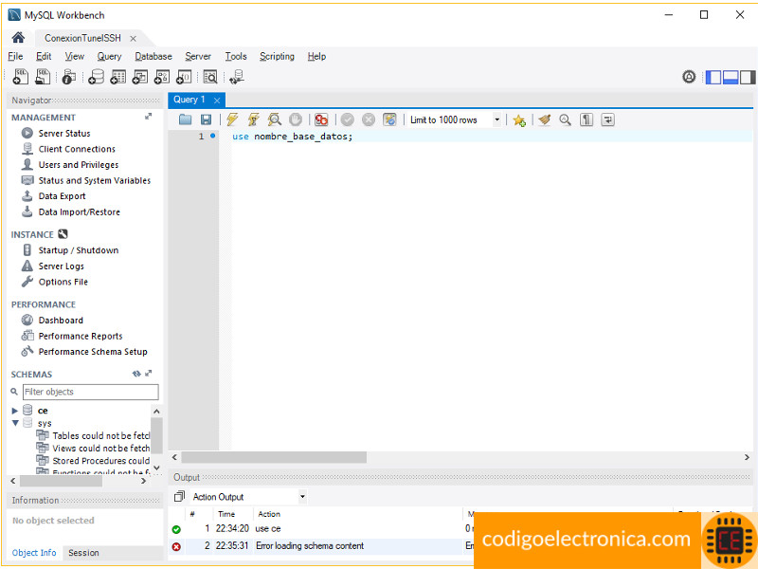This screenshot has width=758, height=569.
Task: Click the editor horizontal scrollbar thumb
Action: tap(274, 457)
